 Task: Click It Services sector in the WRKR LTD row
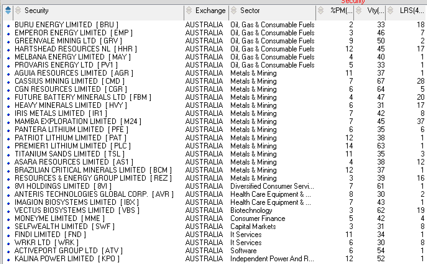246,242
